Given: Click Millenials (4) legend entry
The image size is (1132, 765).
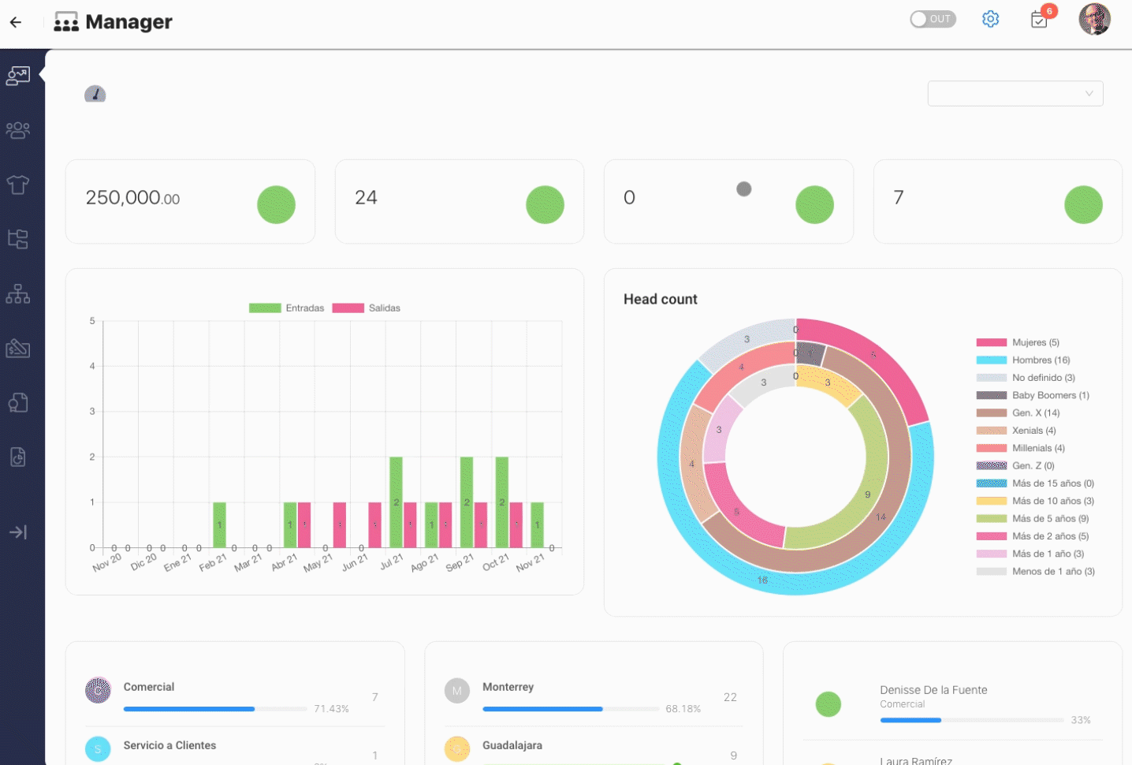Looking at the screenshot, I should pos(1021,448).
